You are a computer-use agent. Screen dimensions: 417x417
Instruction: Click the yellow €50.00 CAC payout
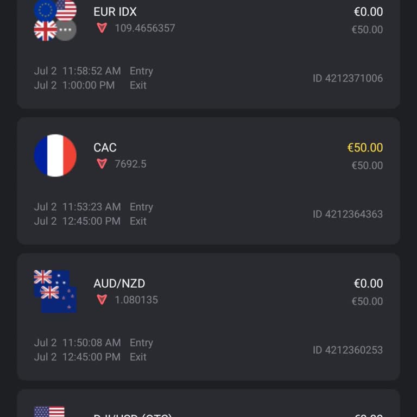pos(365,147)
